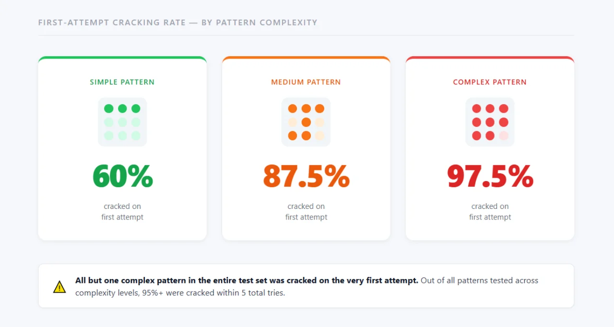Select the Medium Pattern heading
This screenshot has height=327, width=614.
[306, 82]
